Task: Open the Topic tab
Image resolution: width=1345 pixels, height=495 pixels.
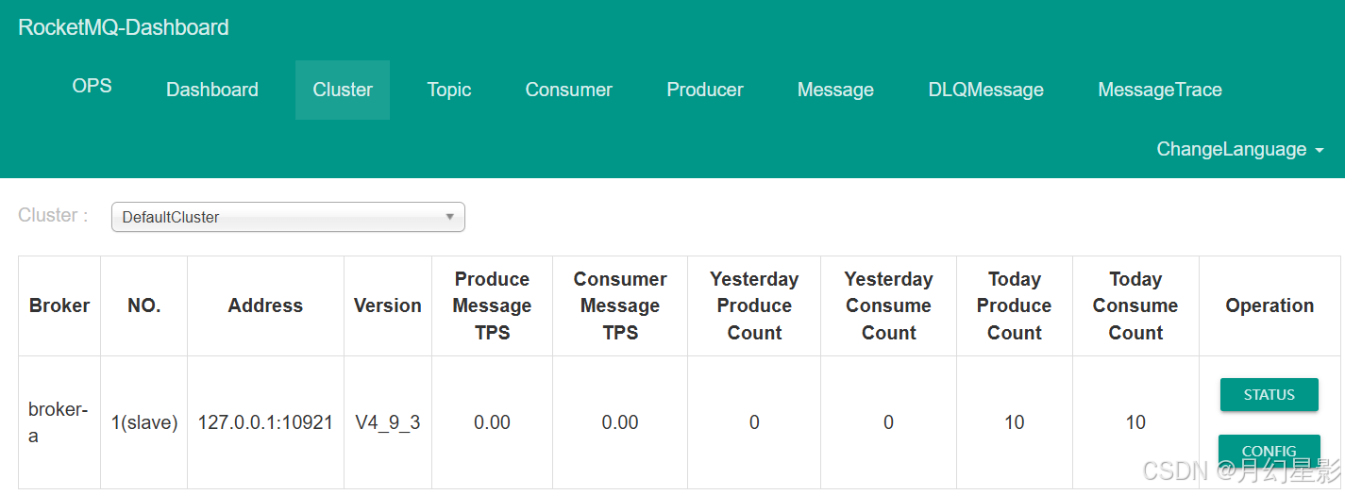Action: click(x=449, y=90)
